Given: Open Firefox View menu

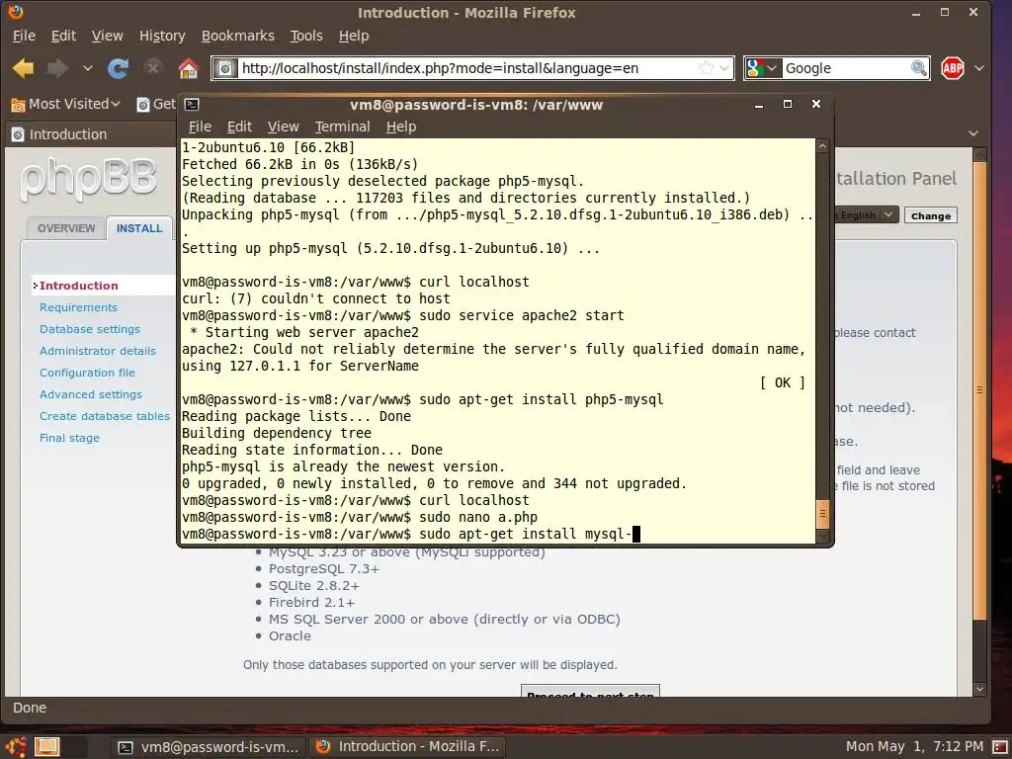Looking at the screenshot, I should click(107, 36).
